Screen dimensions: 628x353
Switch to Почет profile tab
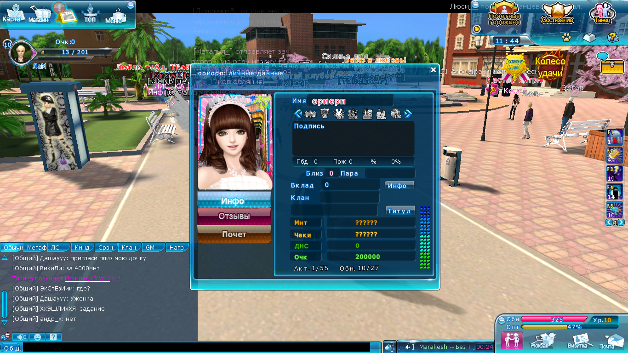pyautogui.click(x=234, y=234)
